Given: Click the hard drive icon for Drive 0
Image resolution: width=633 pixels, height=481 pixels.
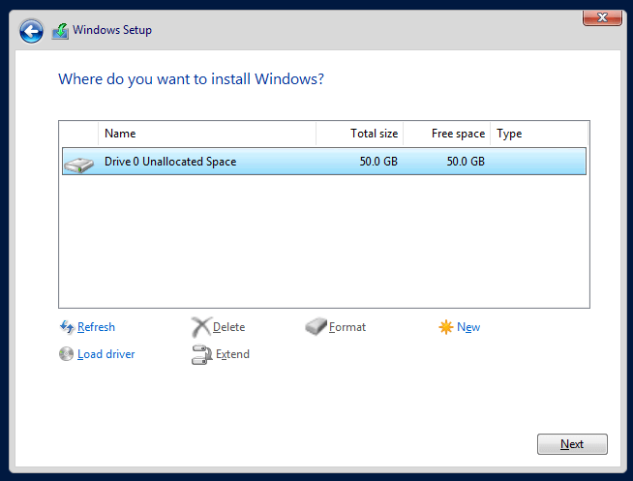Looking at the screenshot, I should point(78,165).
